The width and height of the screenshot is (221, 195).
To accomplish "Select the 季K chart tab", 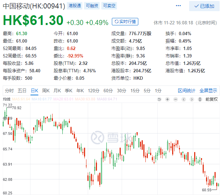I will coord(69,91).
